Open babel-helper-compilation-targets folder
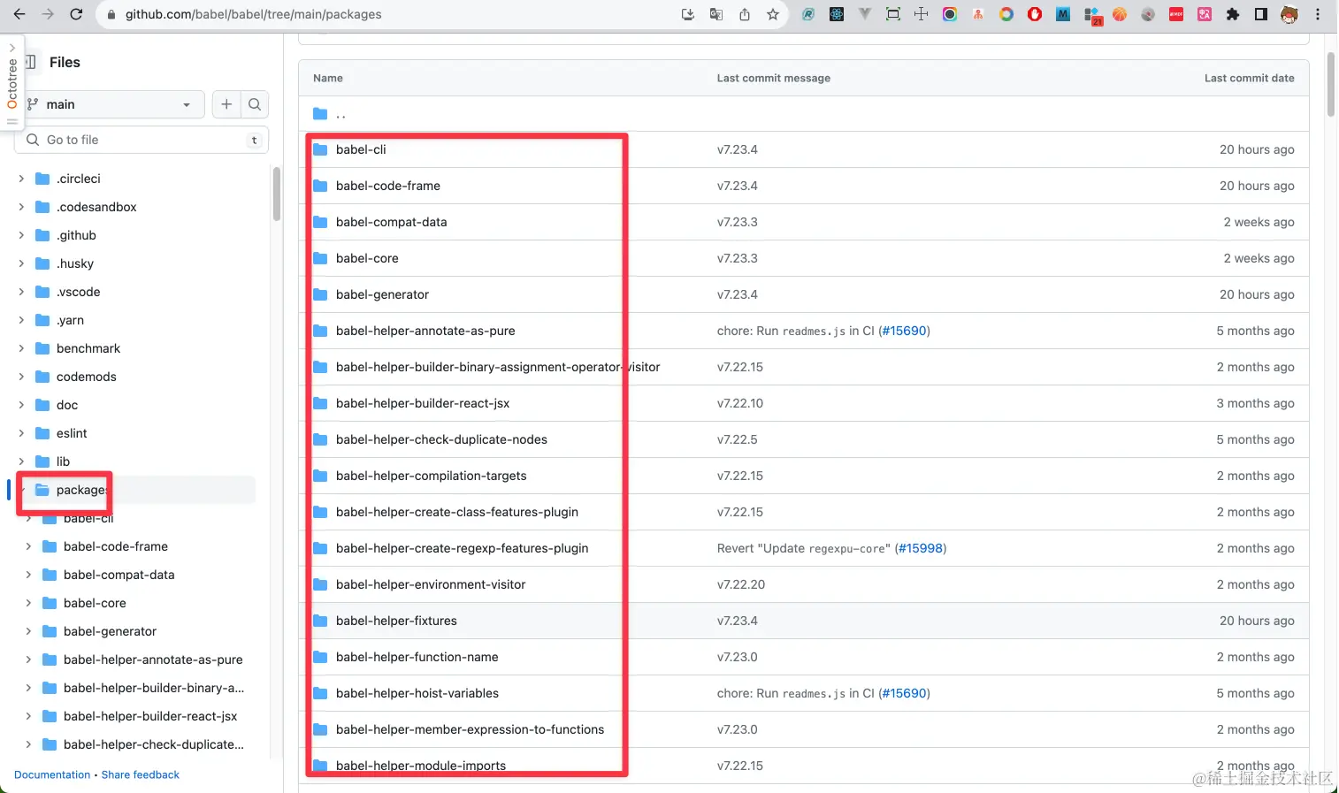This screenshot has height=793, width=1339. (x=432, y=476)
